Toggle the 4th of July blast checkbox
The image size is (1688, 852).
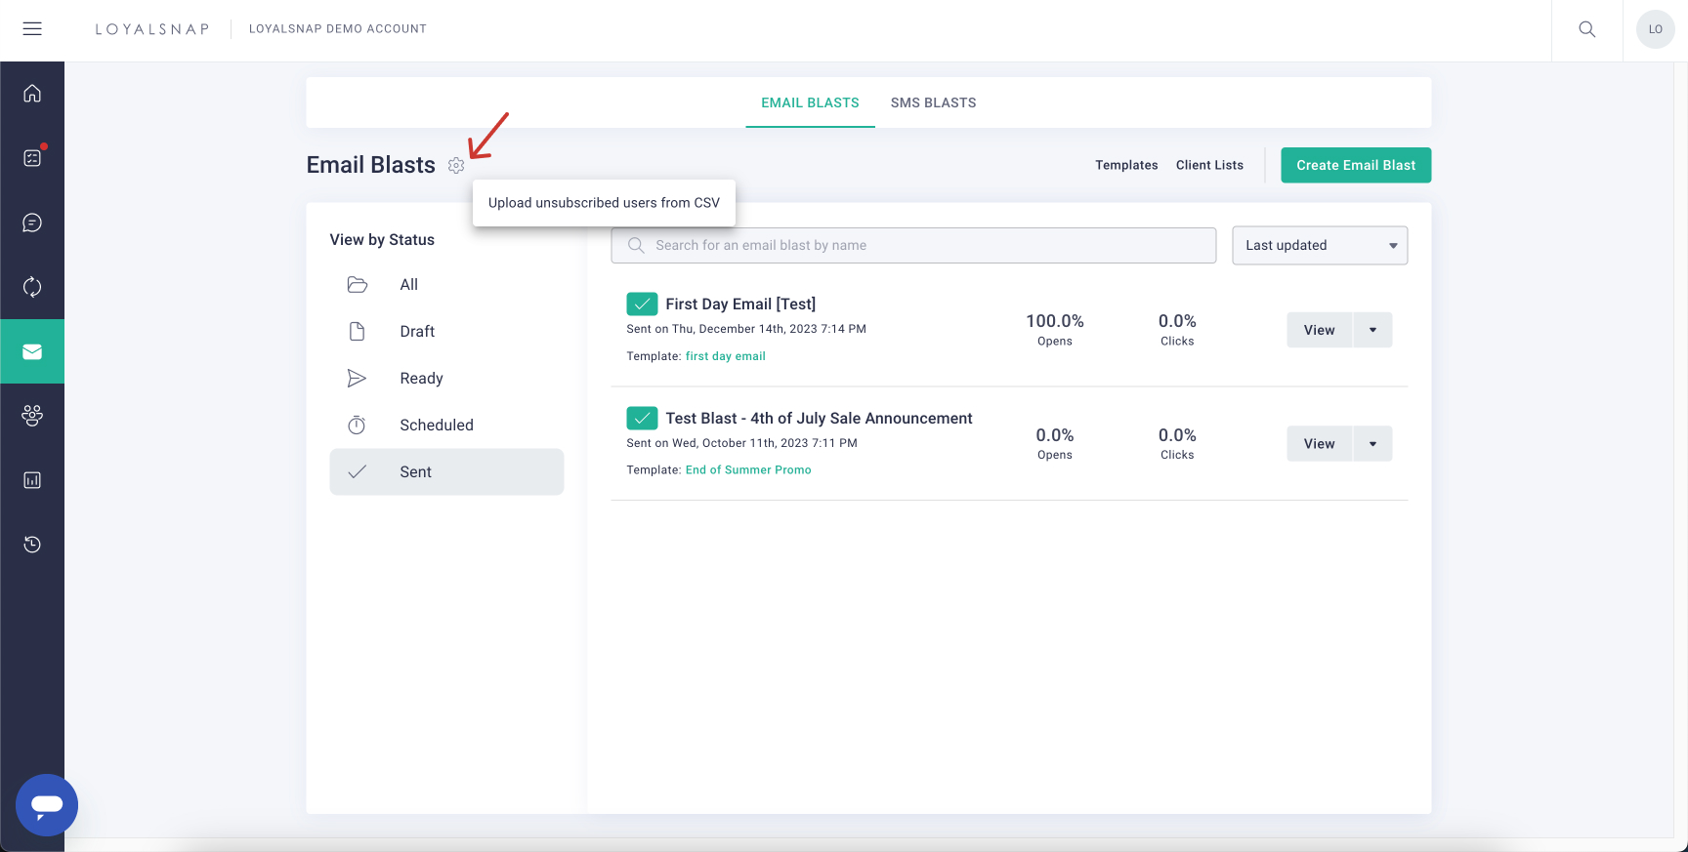642,419
